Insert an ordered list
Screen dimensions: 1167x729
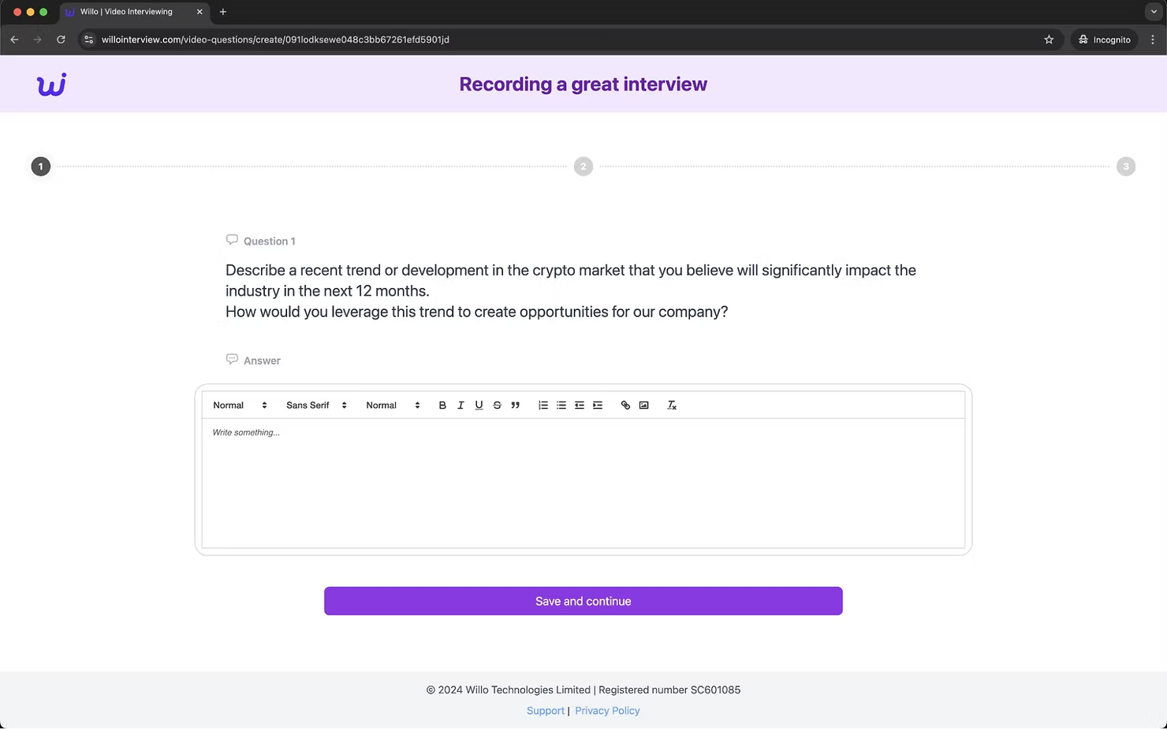[x=542, y=405]
